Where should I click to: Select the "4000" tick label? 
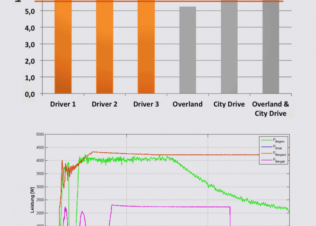pyautogui.click(x=40, y=161)
